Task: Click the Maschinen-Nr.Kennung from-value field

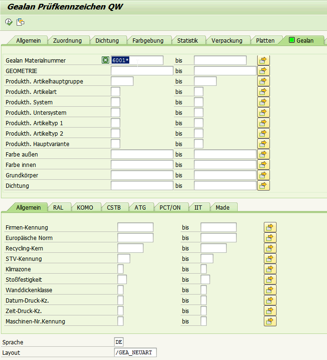Action: tap(120, 321)
